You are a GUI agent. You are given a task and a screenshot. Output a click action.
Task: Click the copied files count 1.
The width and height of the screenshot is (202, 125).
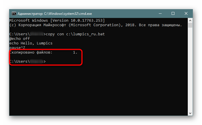click(75, 52)
